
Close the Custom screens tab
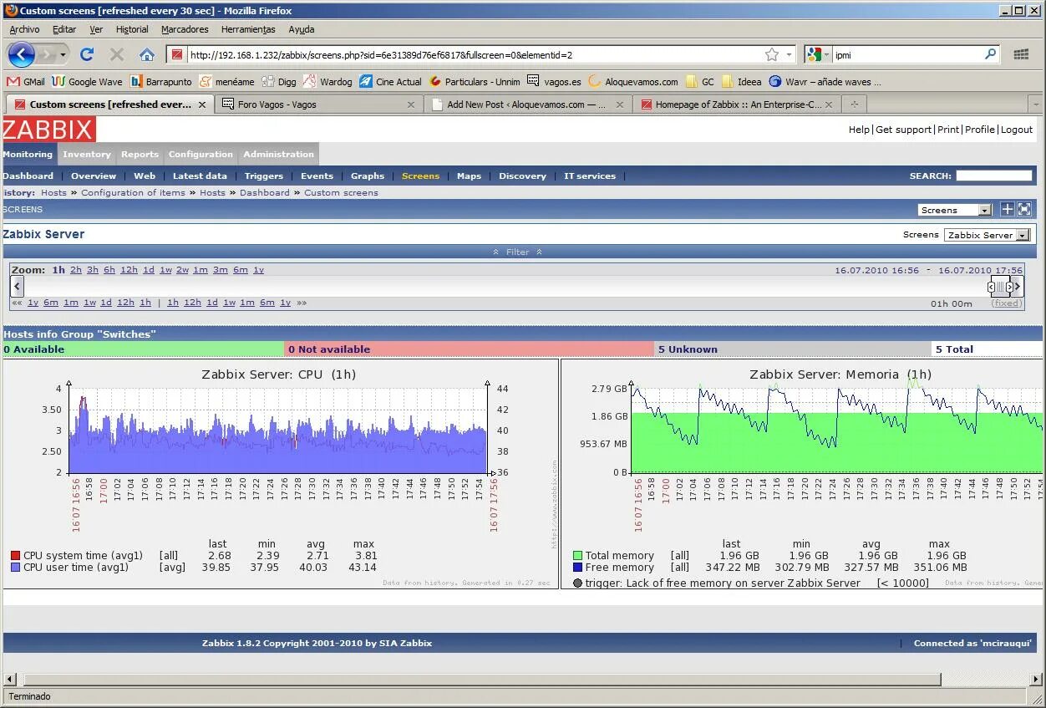[202, 104]
